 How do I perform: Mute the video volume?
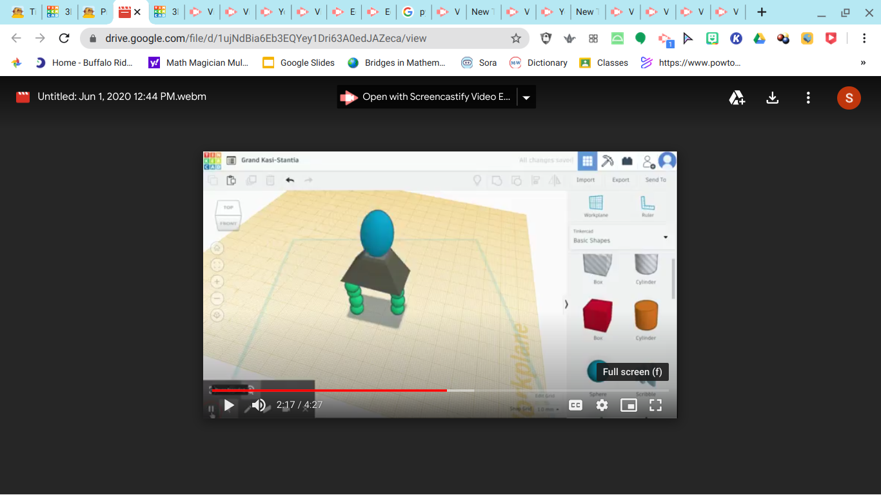coord(259,405)
